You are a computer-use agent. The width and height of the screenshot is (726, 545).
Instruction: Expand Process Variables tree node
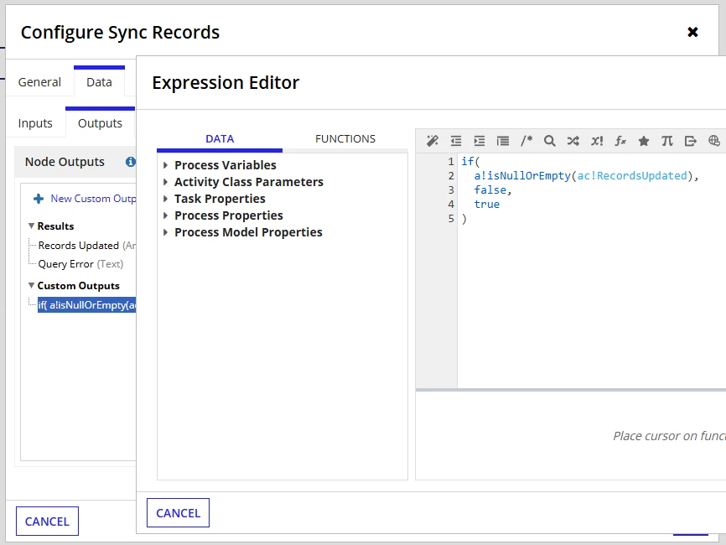[x=165, y=165]
